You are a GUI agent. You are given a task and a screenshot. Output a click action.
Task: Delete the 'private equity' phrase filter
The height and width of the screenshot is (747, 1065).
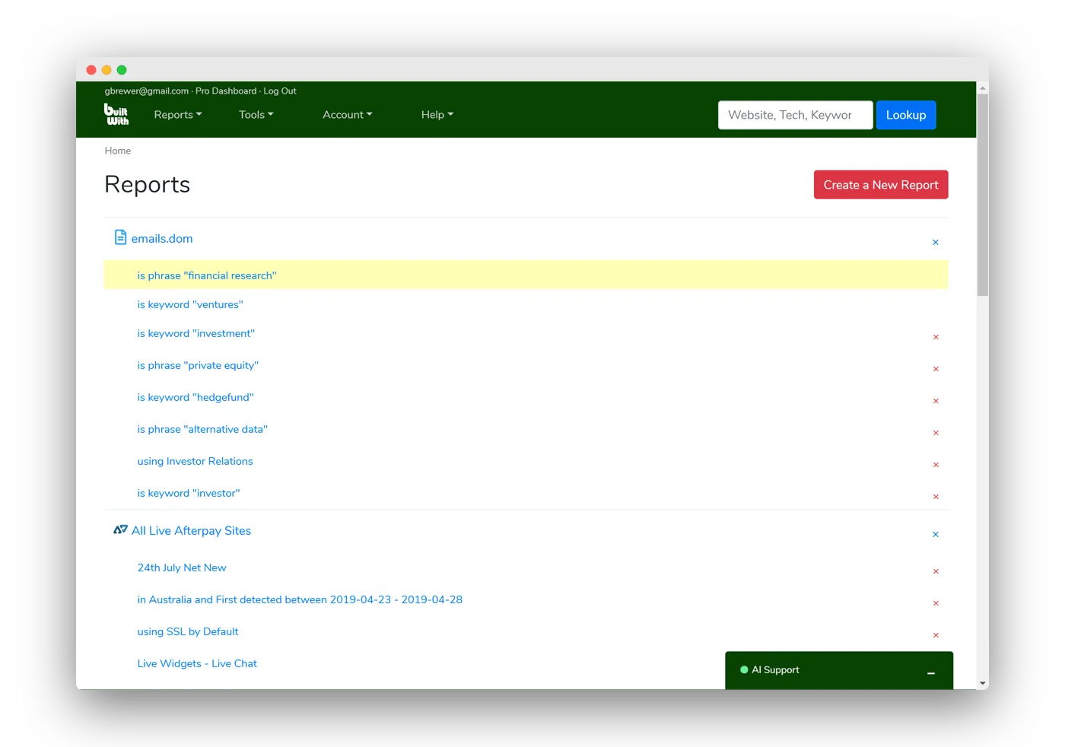(936, 369)
